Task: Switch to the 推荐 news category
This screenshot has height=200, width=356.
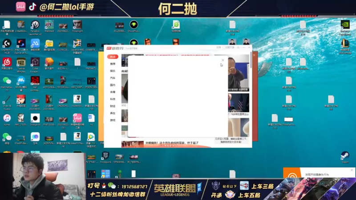Action: [113, 64]
